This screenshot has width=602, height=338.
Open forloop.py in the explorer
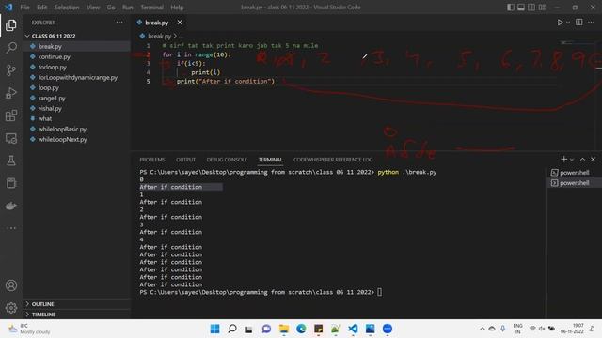tap(53, 67)
